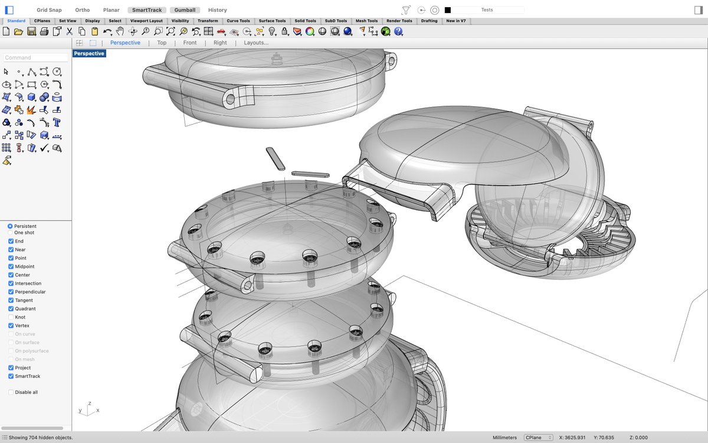Check the Disable all snaps checkbox

(x=10, y=392)
